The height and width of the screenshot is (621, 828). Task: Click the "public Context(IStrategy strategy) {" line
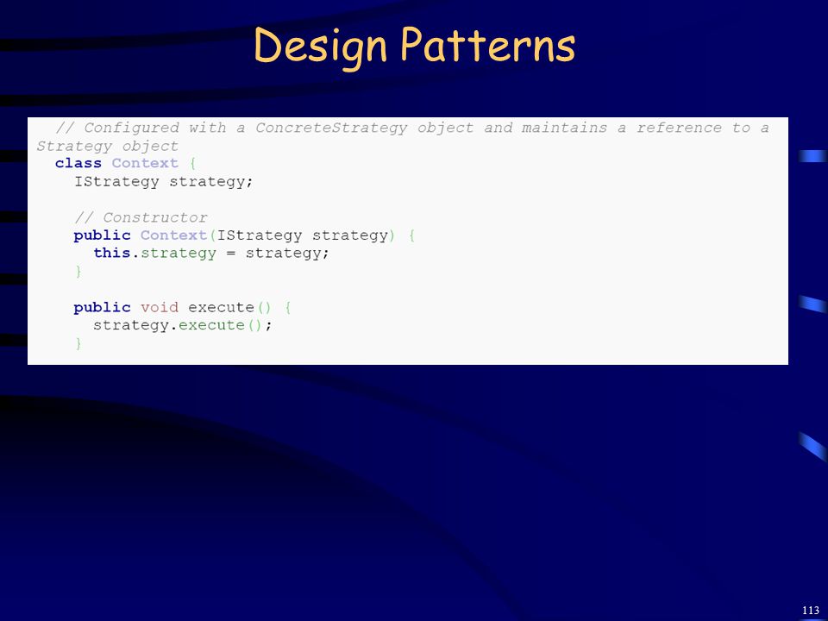pos(244,235)
